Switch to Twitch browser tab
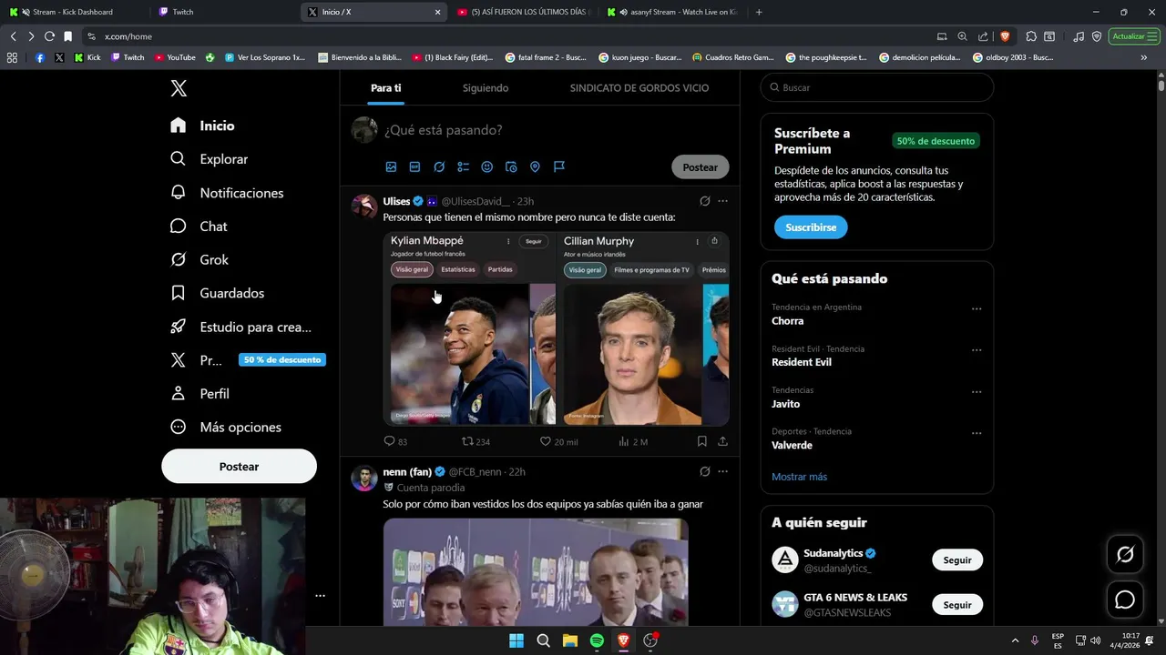This screenshot has width=1166, height=655. 222,12
